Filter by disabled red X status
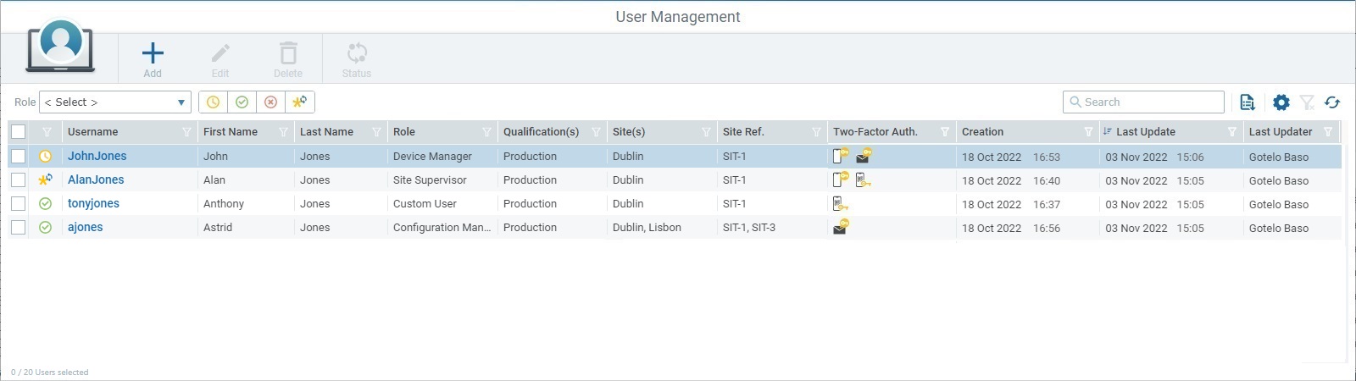 tap(271, 102)
